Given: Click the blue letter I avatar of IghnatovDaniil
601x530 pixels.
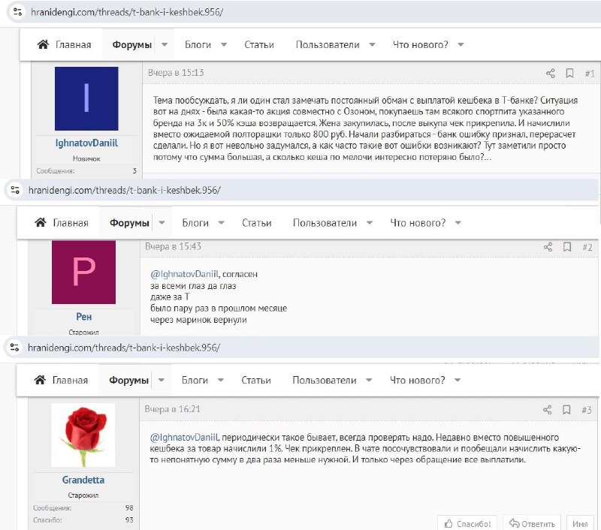Looking at the screenshot, I should (x=86, y=98).
